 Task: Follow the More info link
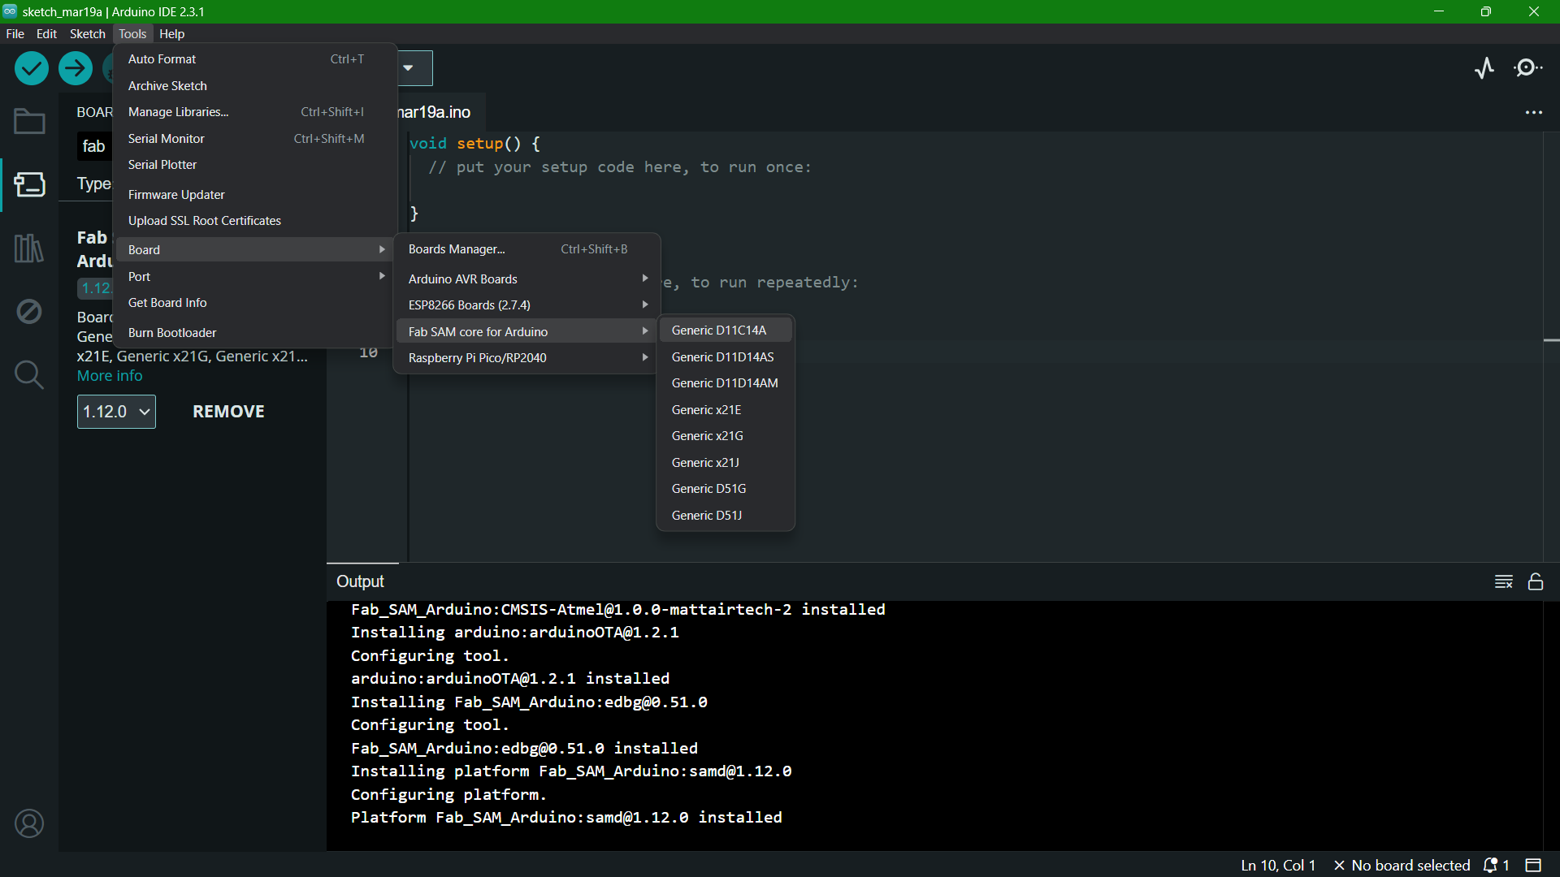coord(110,376)
